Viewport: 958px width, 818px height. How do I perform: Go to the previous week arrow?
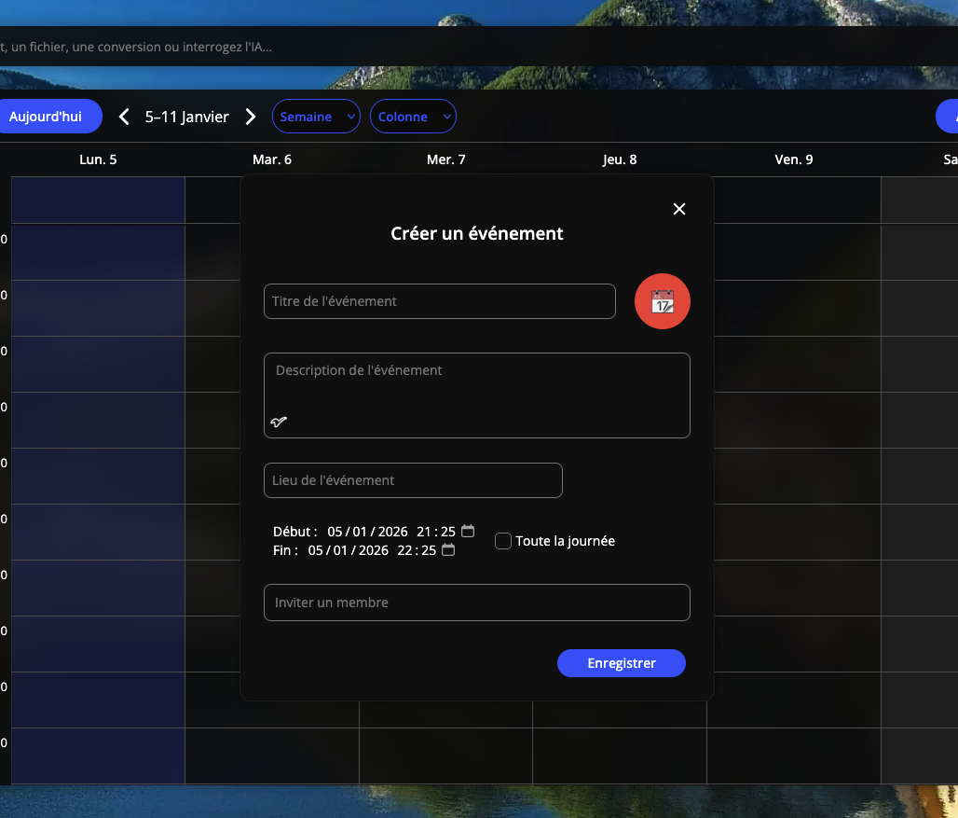coord(124,117)
